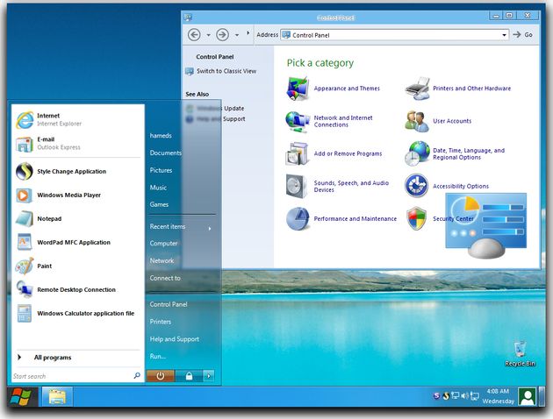Click Accessibility Options link text
Viewport: 553px width, 419px height.
pyautogui.click(x=461, y=186)
